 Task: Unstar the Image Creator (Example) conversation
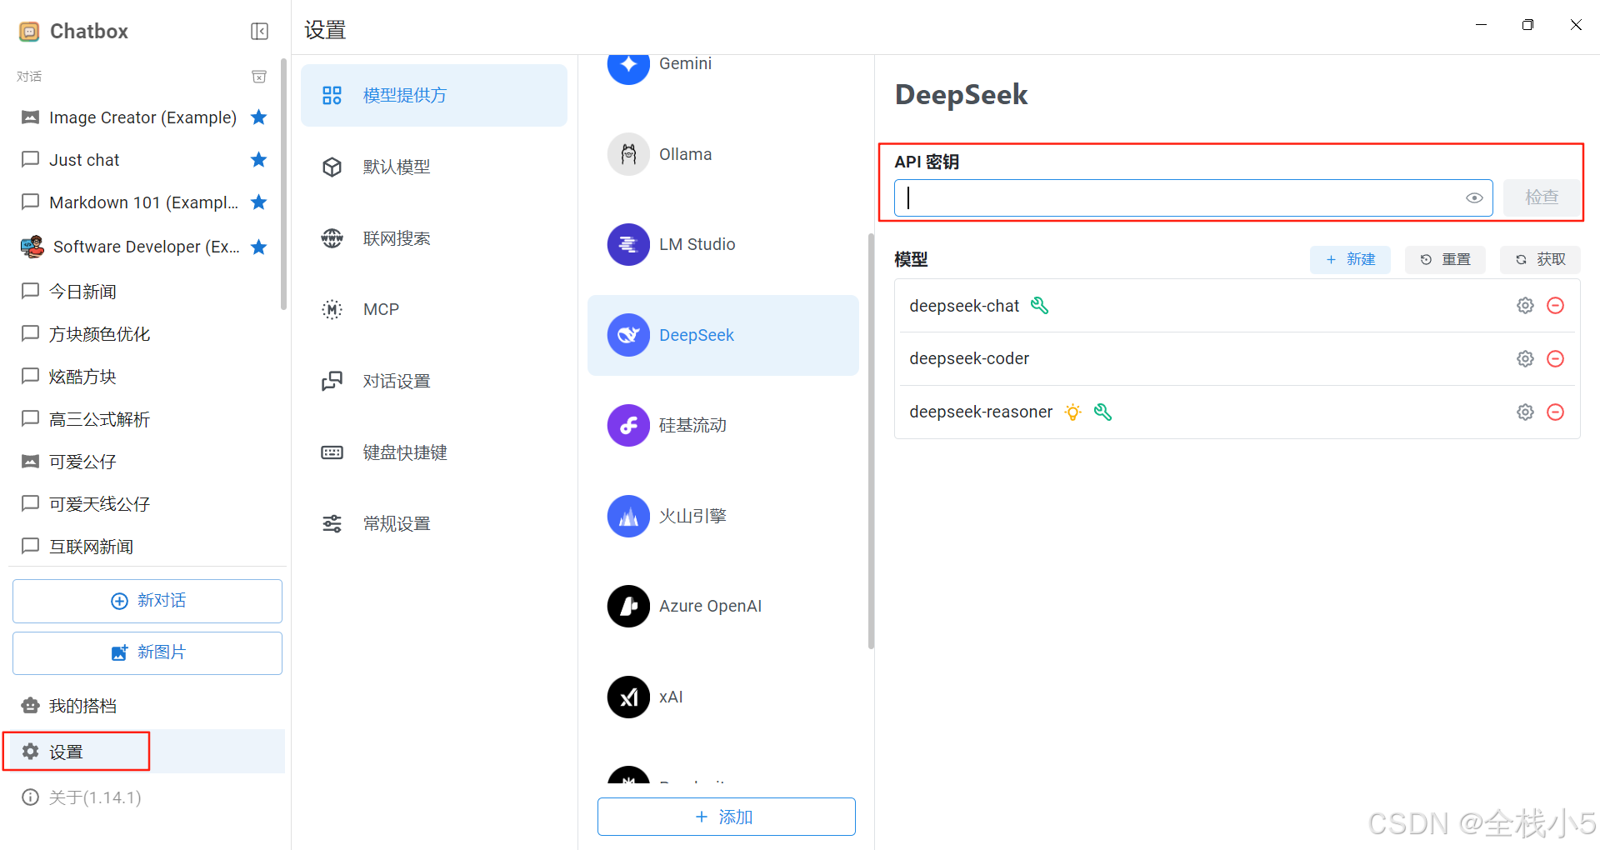click(259, 117)
